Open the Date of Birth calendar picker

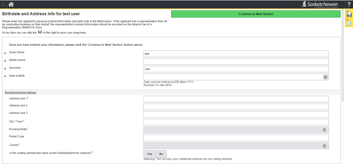click(x=326, y=77)
